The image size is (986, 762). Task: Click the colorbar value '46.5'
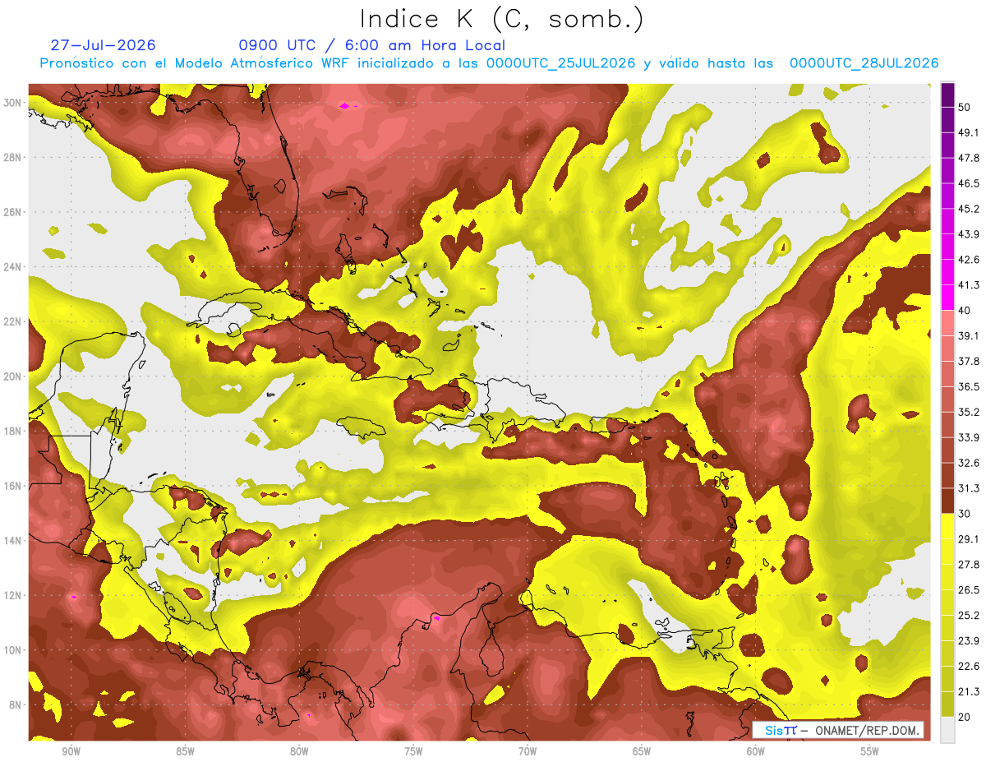[x=968, y=183]
